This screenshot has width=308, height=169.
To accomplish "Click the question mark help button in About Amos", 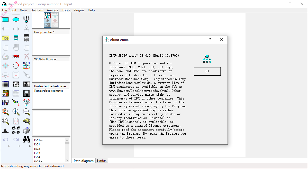I will tap(210, 39).
